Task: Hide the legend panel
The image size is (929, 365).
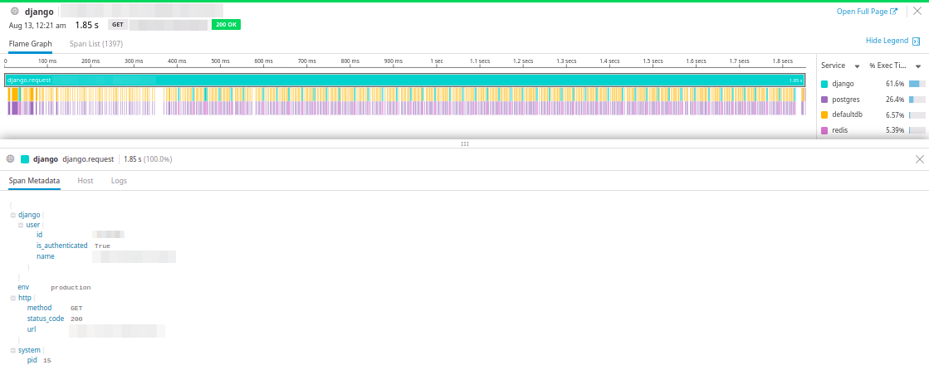Action: click(x=892, y=41)
